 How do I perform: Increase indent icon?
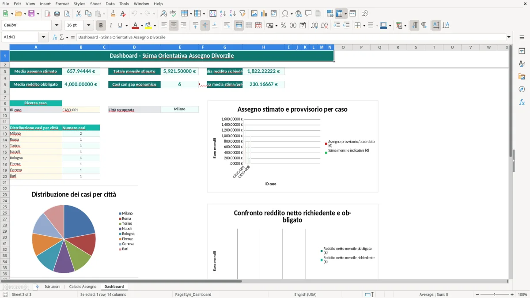click(x=337, y=26)
